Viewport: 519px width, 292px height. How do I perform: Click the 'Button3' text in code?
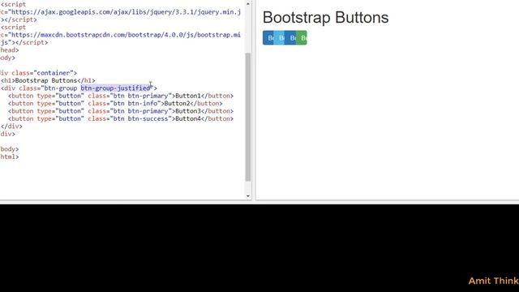(x=188, y=111)
